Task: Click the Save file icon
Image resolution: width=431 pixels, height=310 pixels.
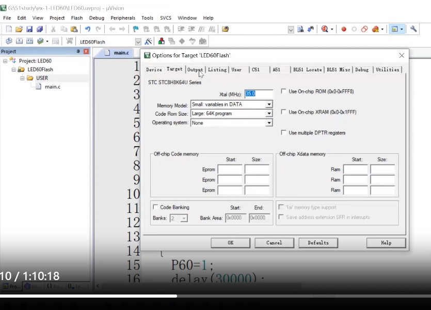Action: coord(29,29)
